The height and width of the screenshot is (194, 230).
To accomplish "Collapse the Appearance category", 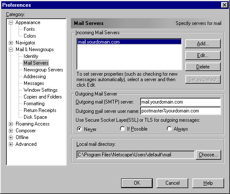I will pos(11,23).
